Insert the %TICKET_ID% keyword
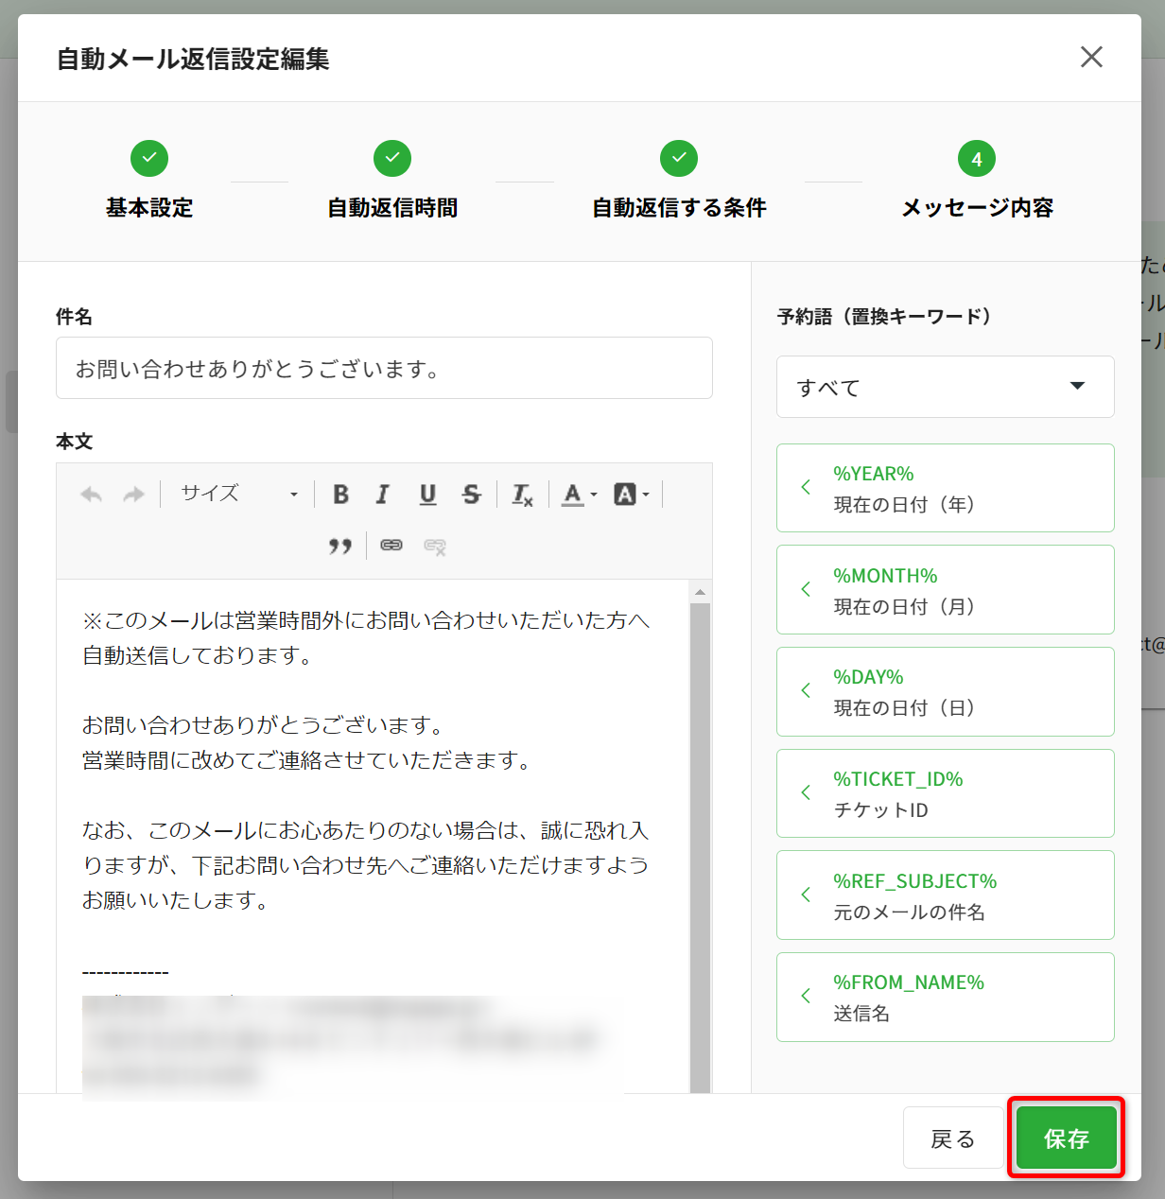The image size is (1165, 1199). point(945,793)
